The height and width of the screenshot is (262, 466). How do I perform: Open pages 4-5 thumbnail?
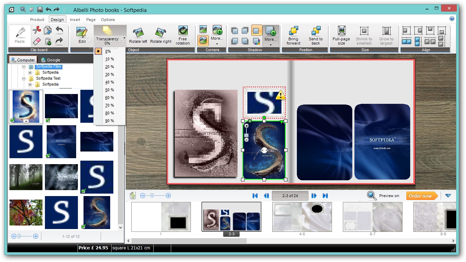click(x=302, y=217)
